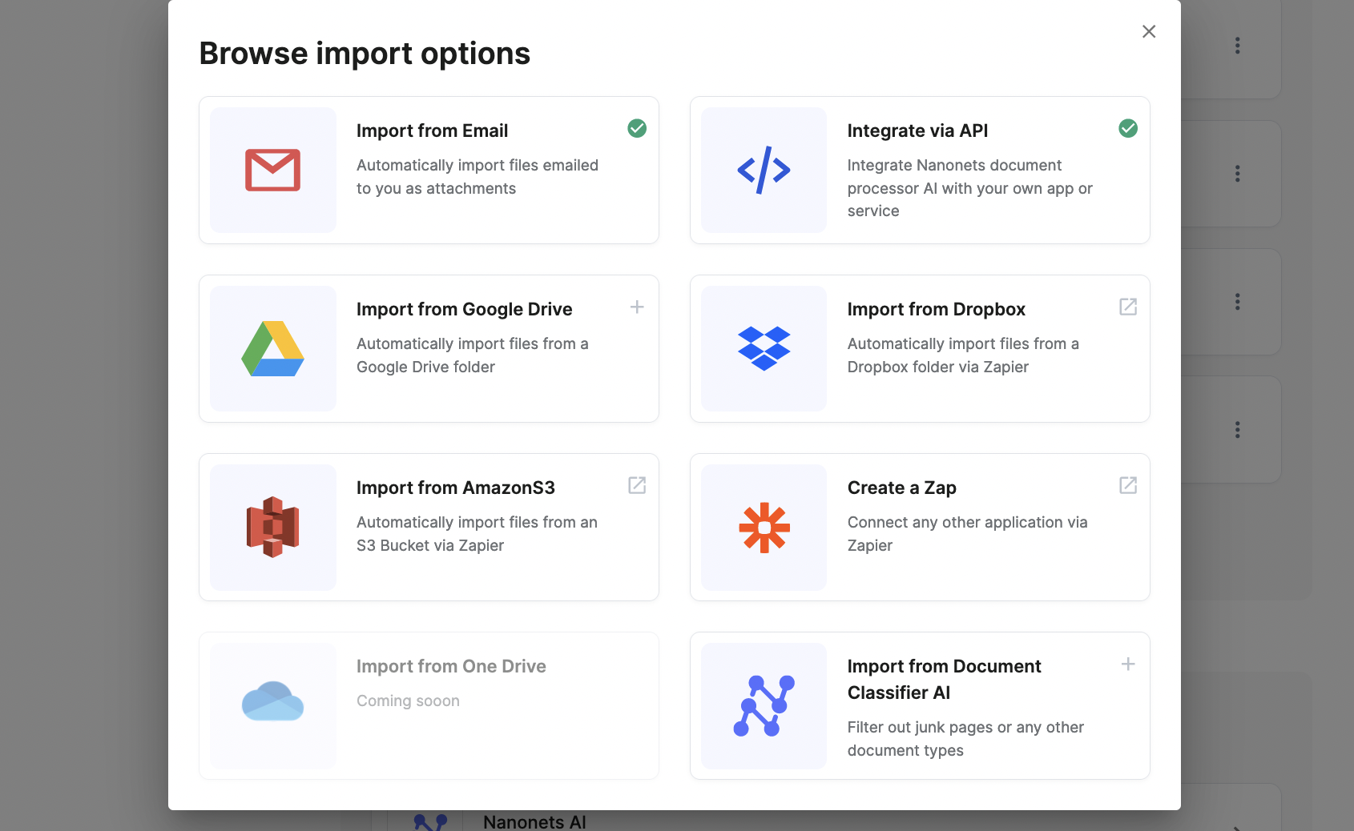Open Create a Zap external link icon
Screen dimensions: 1354x831
(x=1128, y=485)
